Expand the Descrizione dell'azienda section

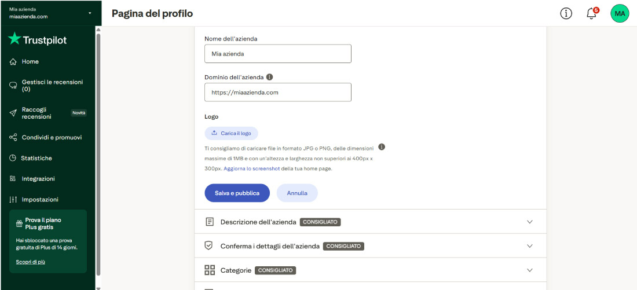[x=529, y=222]
